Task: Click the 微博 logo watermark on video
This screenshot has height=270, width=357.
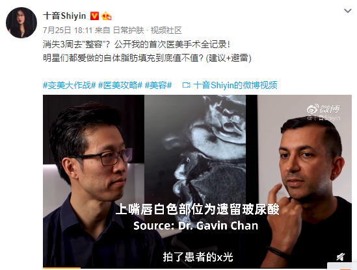Action: click(323, 109)
